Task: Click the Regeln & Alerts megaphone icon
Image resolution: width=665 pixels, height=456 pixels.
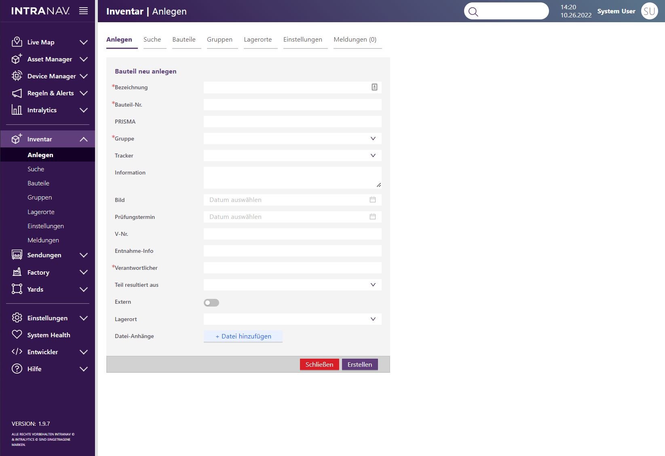Action: tap(17, 93)
